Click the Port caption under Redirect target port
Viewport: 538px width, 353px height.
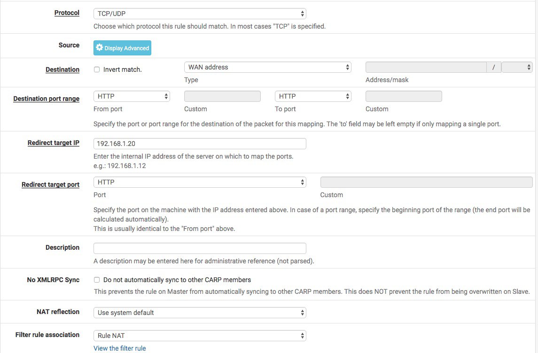coord(100,195)
